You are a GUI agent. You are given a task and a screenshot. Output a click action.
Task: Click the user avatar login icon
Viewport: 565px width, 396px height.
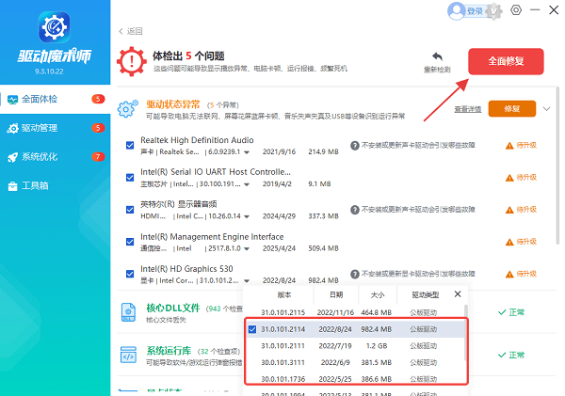457,11
